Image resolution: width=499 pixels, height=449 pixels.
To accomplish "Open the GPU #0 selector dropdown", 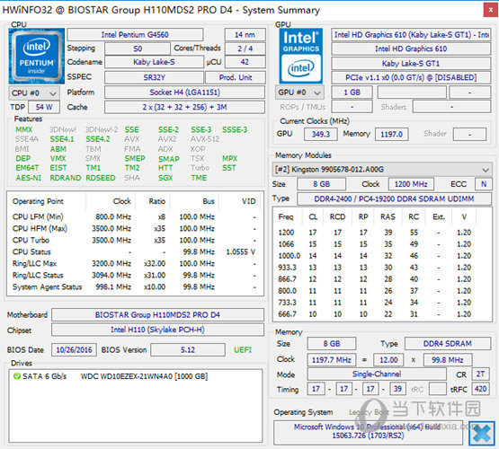I will tap(299, 92).
